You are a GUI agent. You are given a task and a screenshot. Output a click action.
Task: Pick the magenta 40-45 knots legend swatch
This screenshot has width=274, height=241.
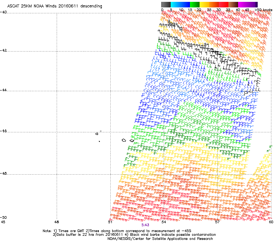[x=243, y=4]
